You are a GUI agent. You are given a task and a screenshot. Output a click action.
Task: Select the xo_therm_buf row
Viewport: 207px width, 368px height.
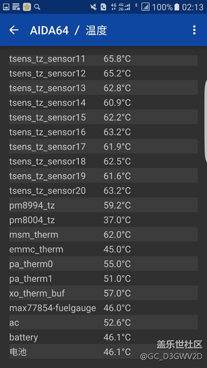pyautogui.click(x=103, y=293)
